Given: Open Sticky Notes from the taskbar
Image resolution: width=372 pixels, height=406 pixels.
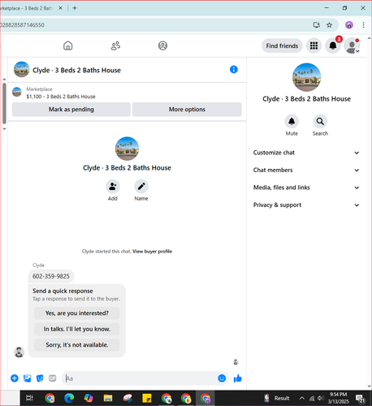Looking at the screenshot, I should [147, 398].
